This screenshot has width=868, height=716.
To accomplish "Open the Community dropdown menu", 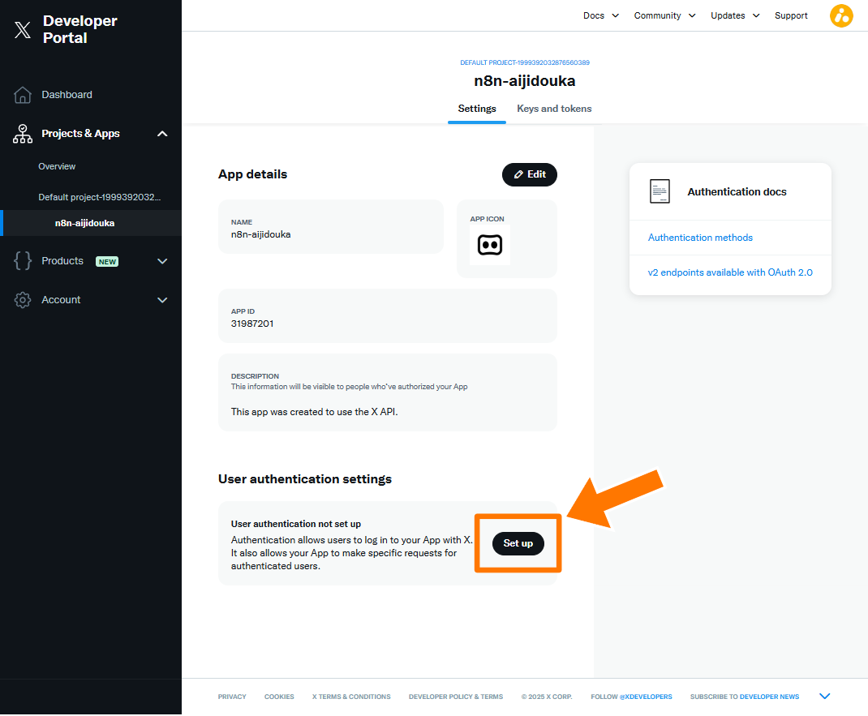I will (x=664, y=15).
